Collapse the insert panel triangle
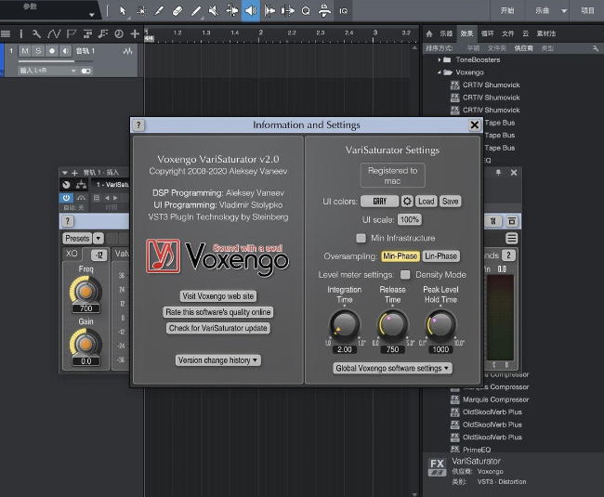This screenshot has width=604, height=497. [x=65, y=173]
